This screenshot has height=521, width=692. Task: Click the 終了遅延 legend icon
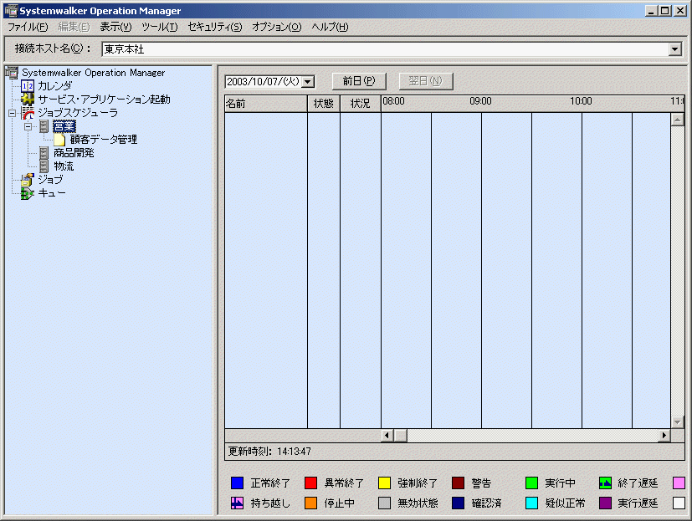(x=605, y=483)
